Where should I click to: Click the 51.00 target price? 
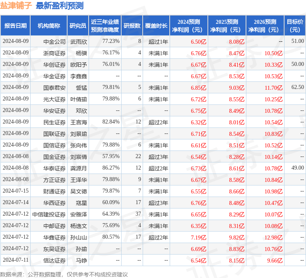click(x=298, y=41)
